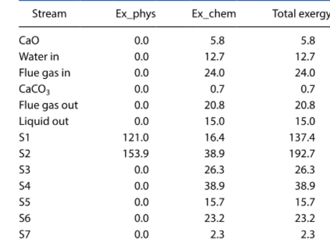Select the S3 Ex_chem value 26.3

coord(215,170)
